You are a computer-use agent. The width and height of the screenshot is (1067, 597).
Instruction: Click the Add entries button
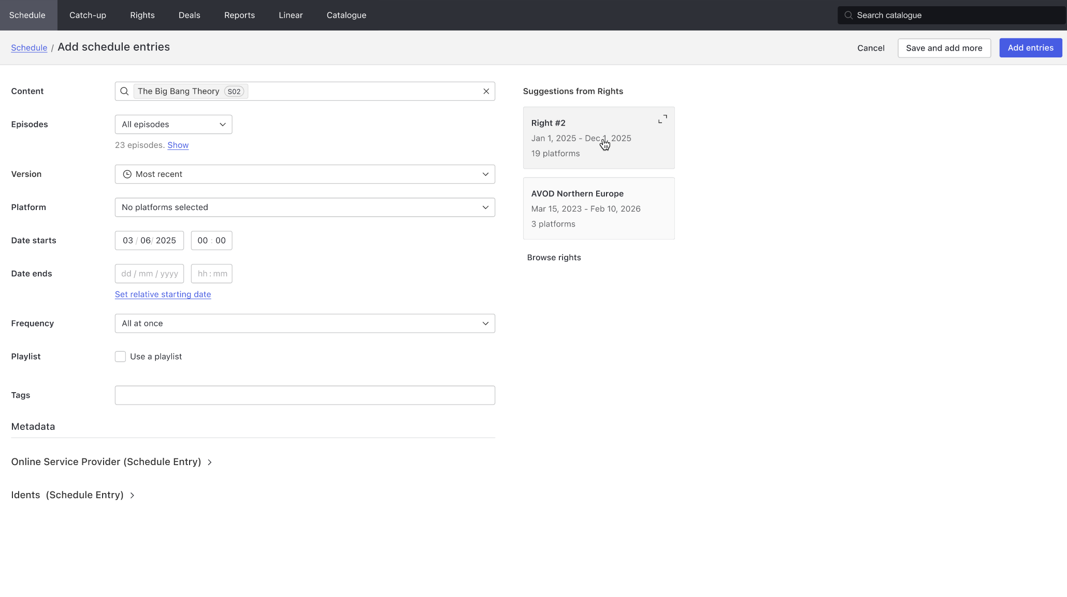click(1030, 48)
